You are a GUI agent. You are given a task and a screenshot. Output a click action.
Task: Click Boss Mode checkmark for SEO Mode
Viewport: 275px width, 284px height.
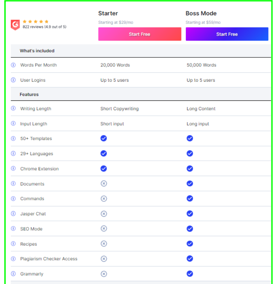pos(190,228)
